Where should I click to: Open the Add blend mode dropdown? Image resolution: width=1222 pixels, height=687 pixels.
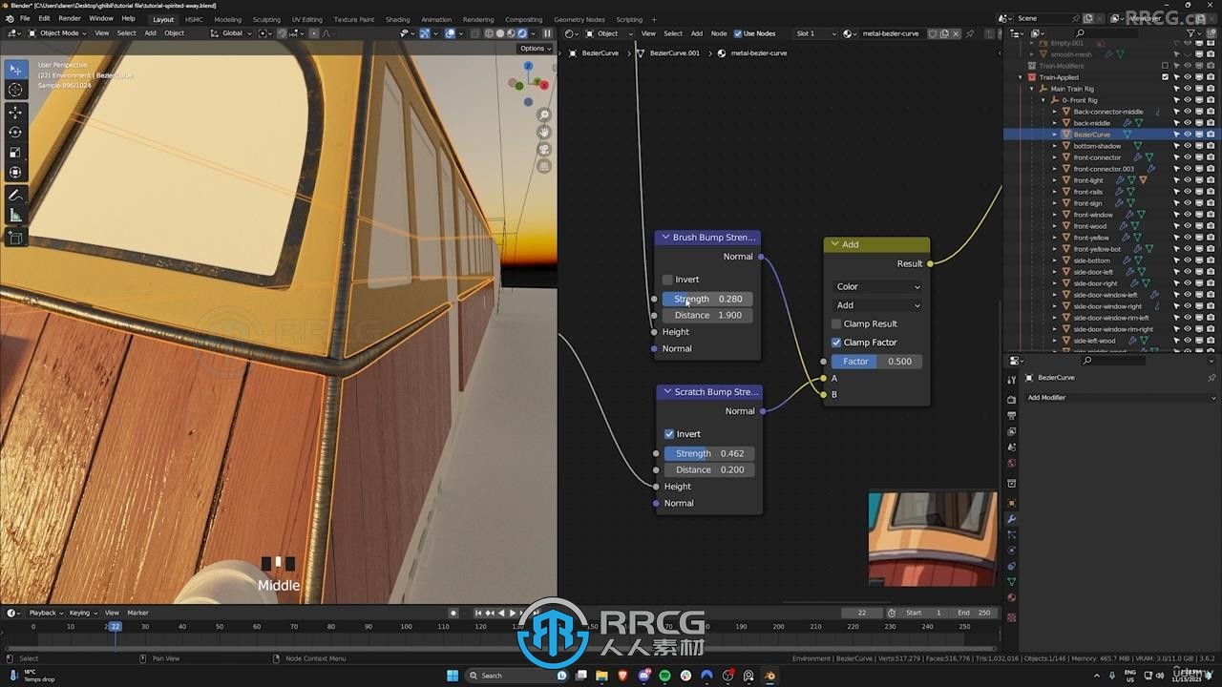coord(877,305)
